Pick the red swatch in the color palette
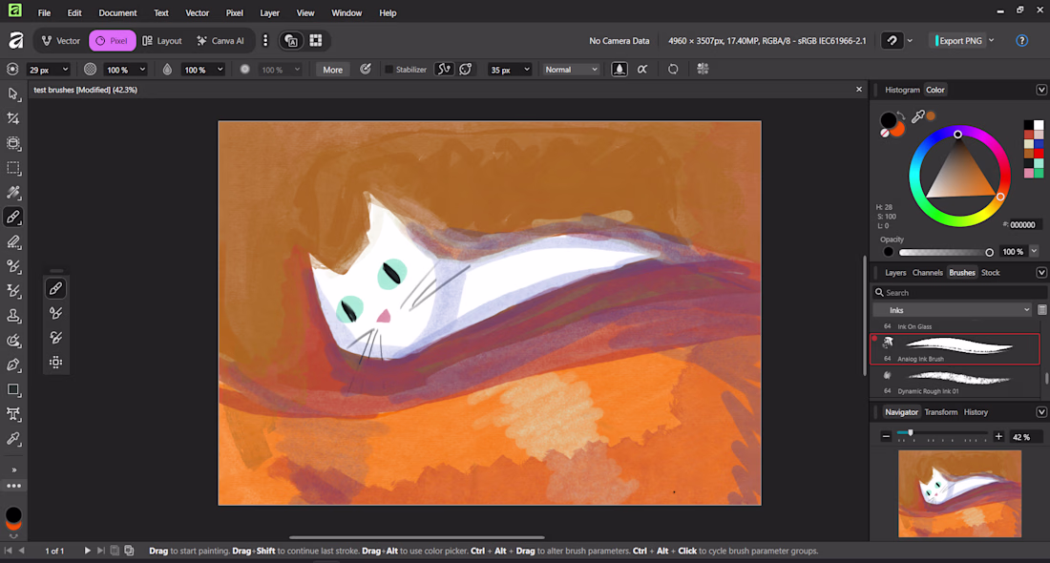Screen dimensions: 1050x563 point(1039,153)
